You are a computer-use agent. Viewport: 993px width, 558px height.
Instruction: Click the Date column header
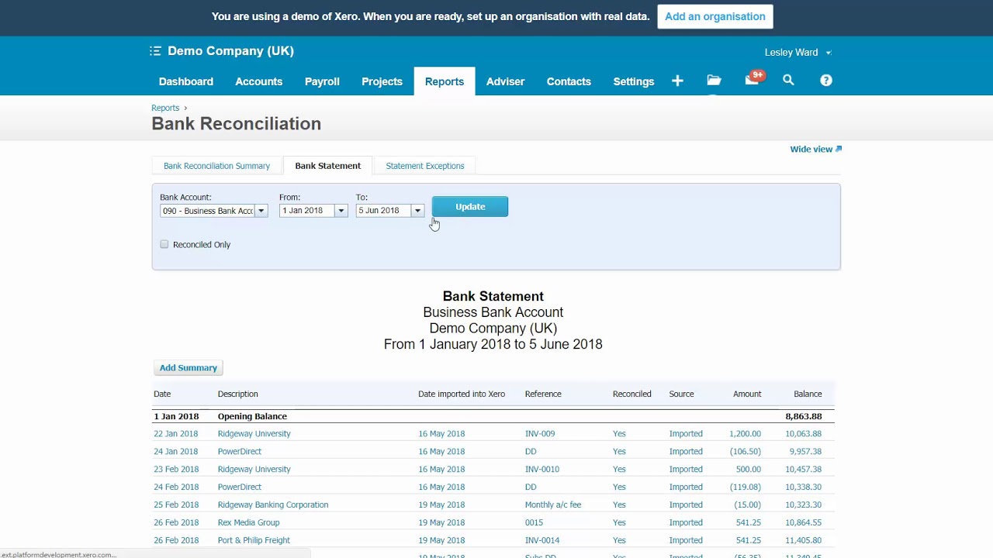pyautogui.click(x=162, y=394)
